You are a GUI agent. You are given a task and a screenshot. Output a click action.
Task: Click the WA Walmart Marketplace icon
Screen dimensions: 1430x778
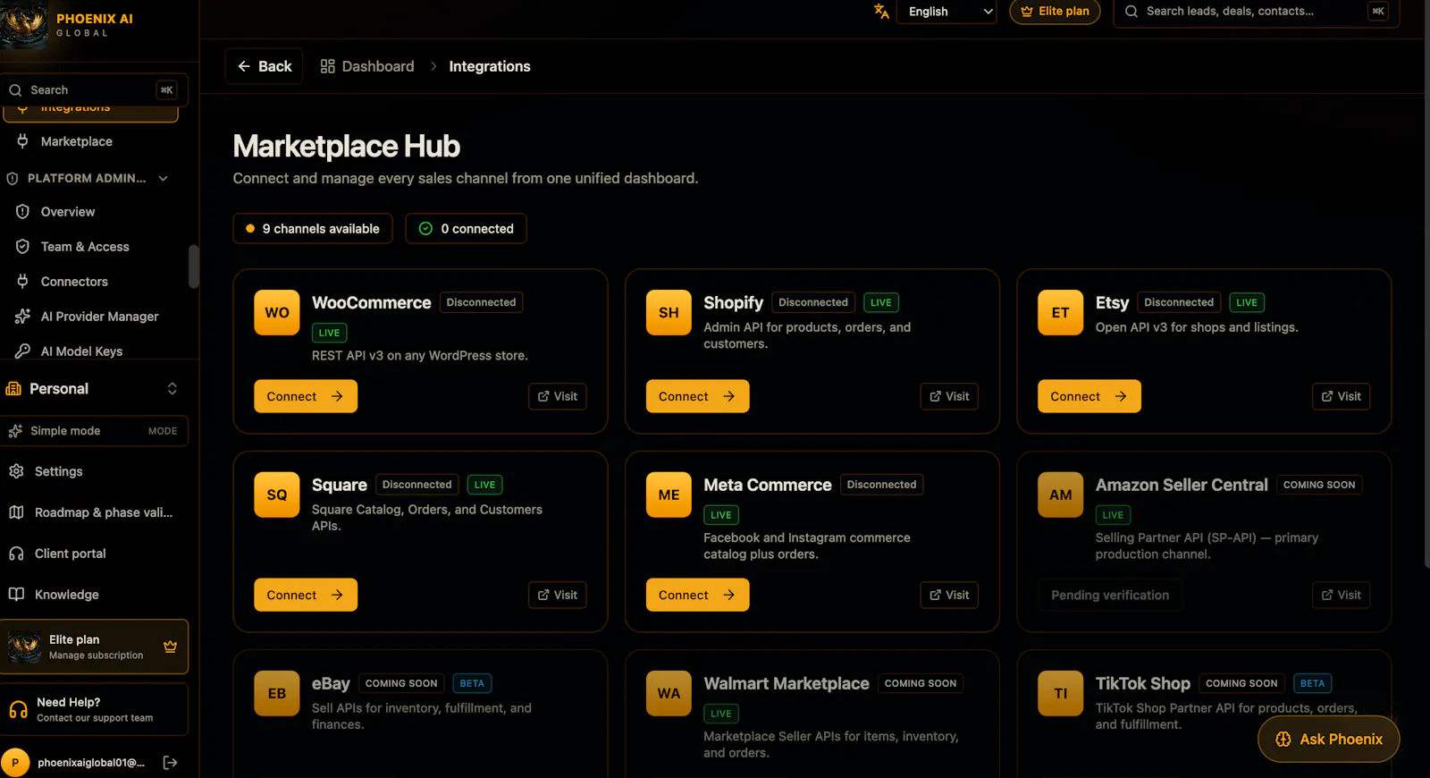pyautogui.click(x=669, y=693)
